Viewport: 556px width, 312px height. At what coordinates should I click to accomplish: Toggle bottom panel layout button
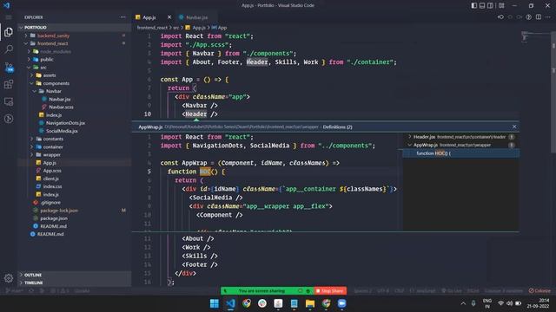482,5
